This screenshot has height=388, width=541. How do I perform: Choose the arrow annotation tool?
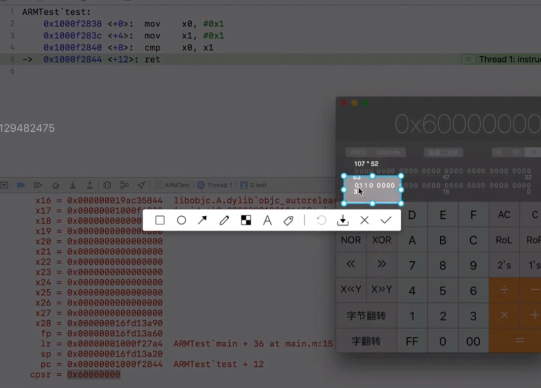coord(202,220)
